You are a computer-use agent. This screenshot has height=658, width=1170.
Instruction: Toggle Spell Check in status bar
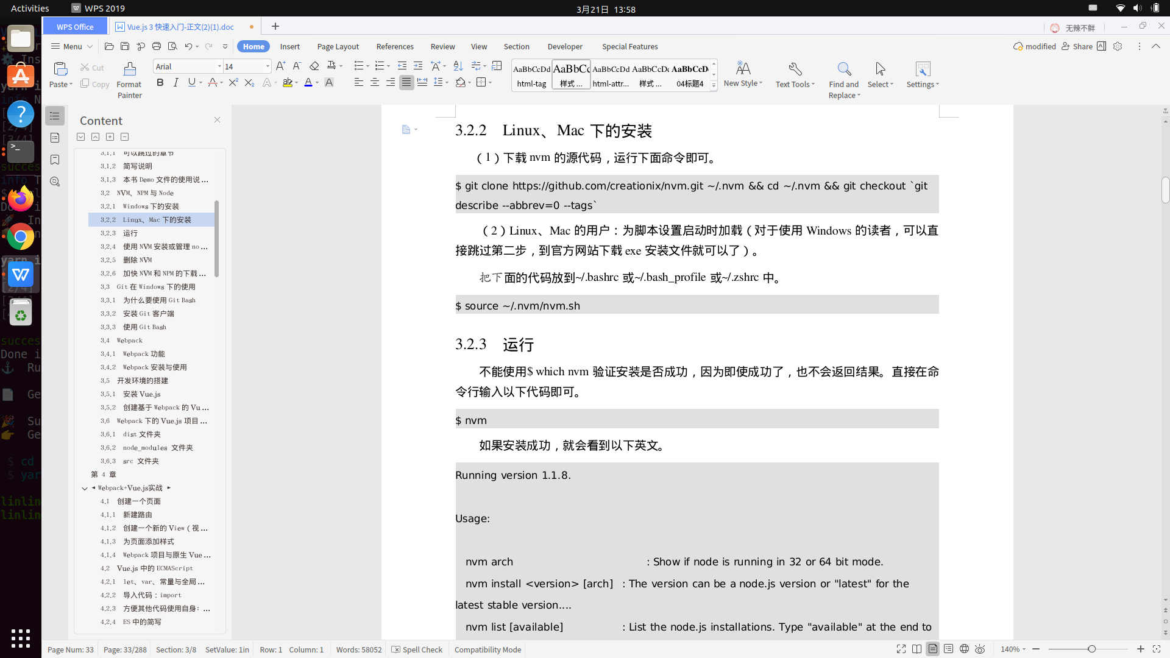[x=417, y=649]
